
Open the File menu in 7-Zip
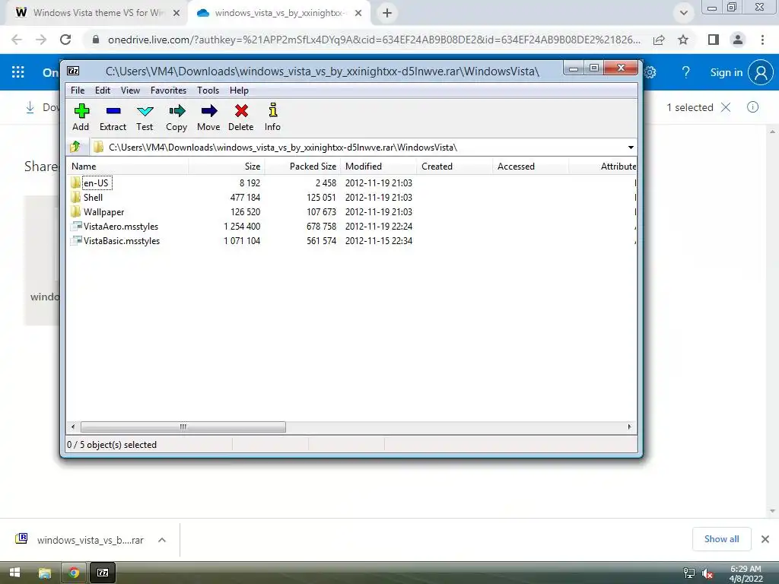(x=78, y=90)
